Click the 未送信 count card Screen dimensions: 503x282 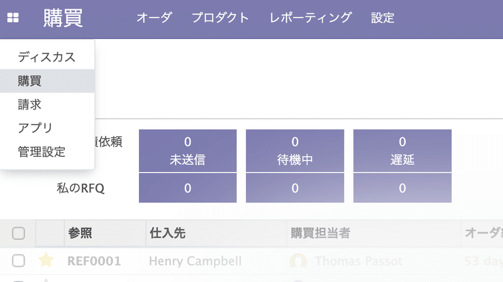(187, 150)
